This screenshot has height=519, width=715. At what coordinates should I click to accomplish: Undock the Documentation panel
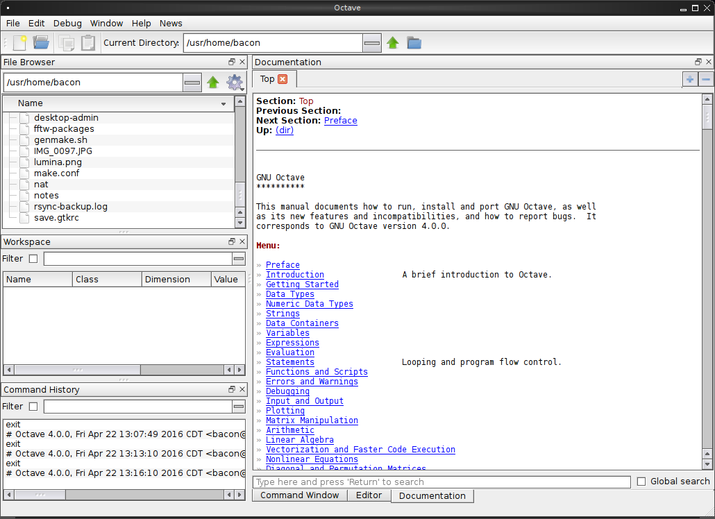click(698, 62)
